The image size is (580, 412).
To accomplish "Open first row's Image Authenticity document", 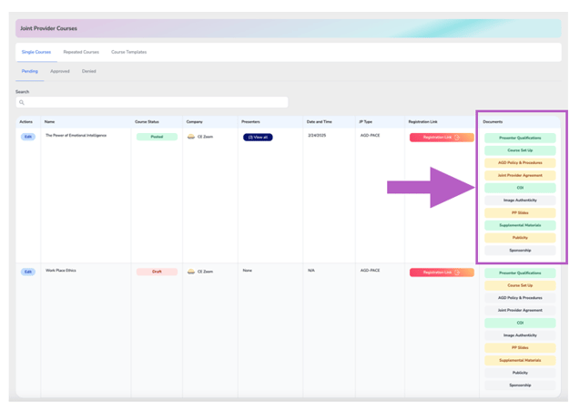I will click(x=520, y=201).
